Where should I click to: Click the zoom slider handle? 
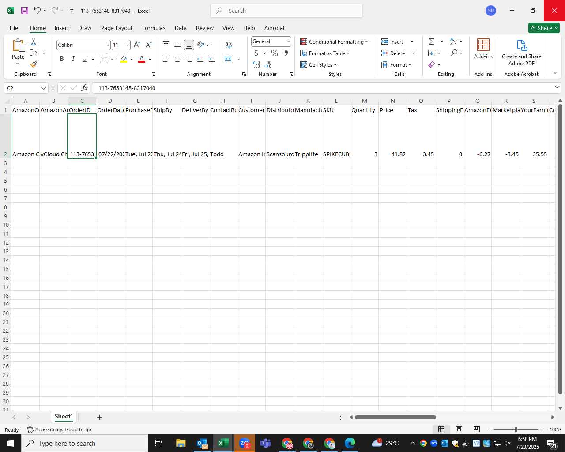point(516,429)
